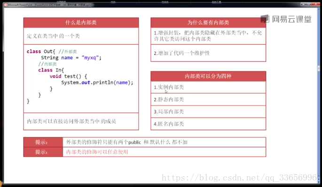Click the row 4.匿名内部类
Viewport: 322px width, 187px height.
208,124
